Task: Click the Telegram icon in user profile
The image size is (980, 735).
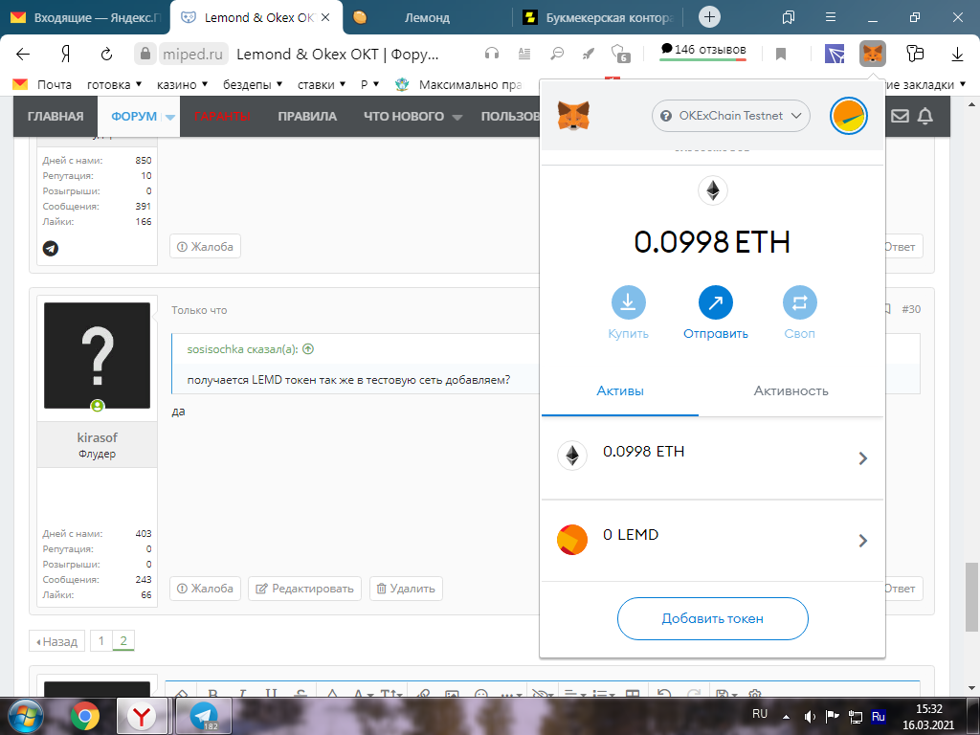Action: tap(51, 248)
